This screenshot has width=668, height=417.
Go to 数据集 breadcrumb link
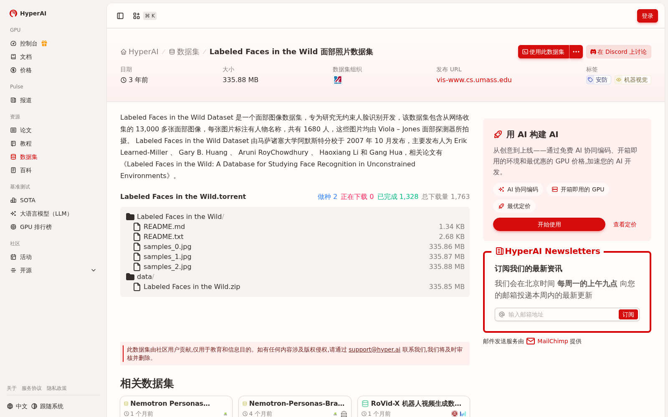click(x=184, y=52)
